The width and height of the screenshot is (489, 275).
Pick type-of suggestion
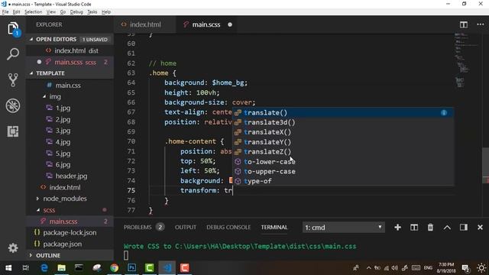[x=343, y=181]
